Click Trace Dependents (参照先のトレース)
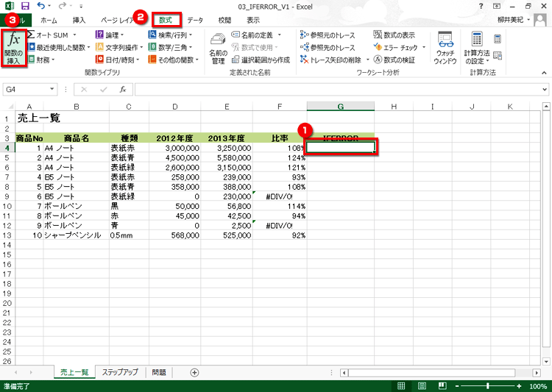 tap(328, 47)
